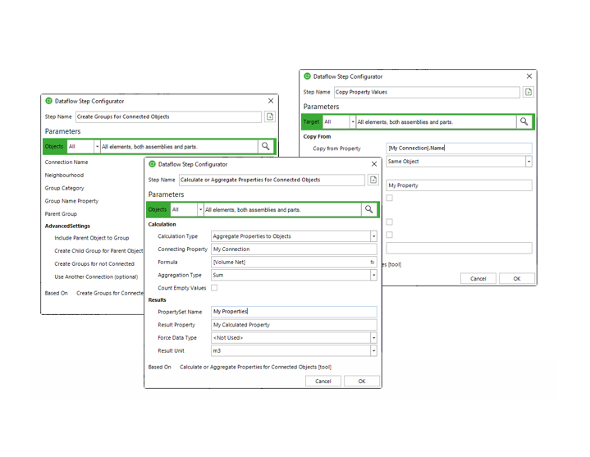Close the Calculate or Aggregate configurator window
The width and height of the screenshot is (590, 457).
[x=374, y=164]
